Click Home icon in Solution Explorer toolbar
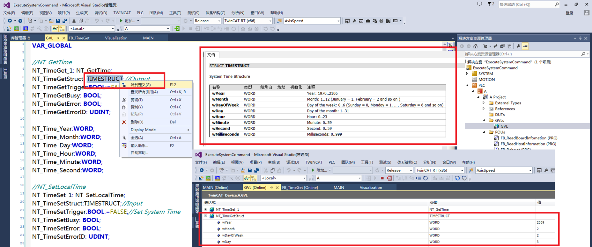592x247 pixels. (x=475, y=46)
